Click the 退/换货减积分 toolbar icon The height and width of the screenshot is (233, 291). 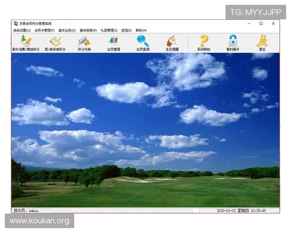click(x=55, y=43)
